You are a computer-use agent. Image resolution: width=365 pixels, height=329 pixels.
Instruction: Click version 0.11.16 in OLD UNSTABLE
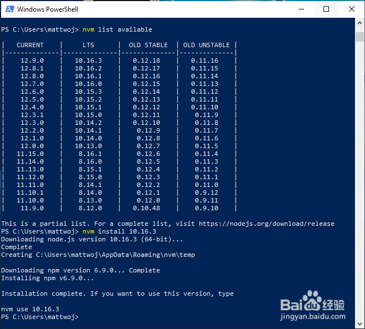(x=204, y=60)
